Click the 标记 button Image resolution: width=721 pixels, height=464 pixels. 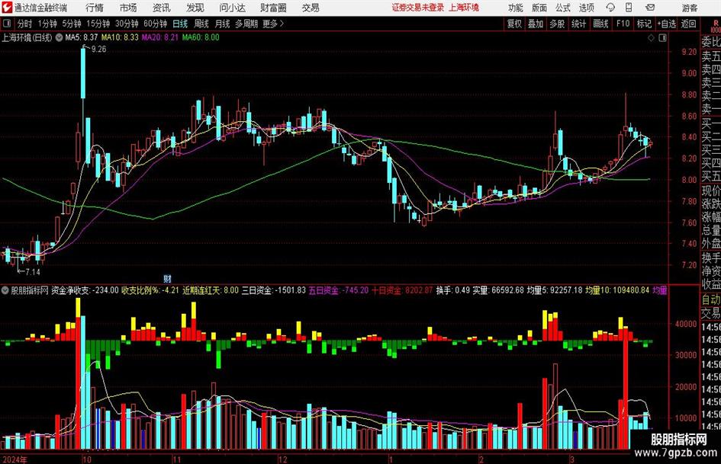[x=644, y=24]
